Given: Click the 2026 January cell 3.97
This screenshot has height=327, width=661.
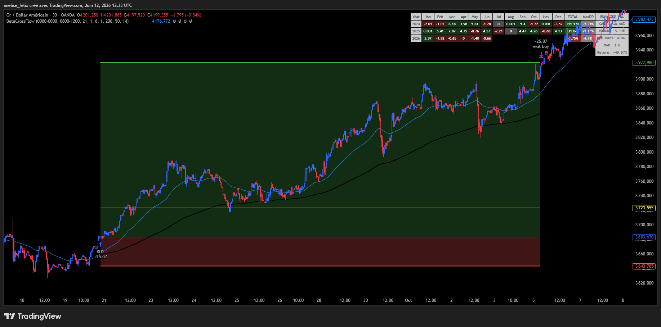Looking at the screenshot, I should point(428,38).
